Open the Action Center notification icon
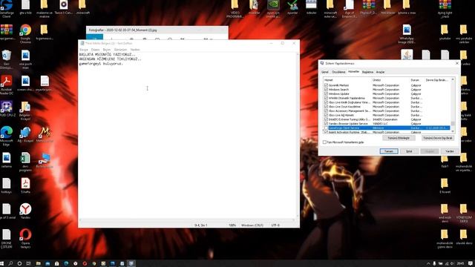Screen dimensions: 475x267 point(470,263)
